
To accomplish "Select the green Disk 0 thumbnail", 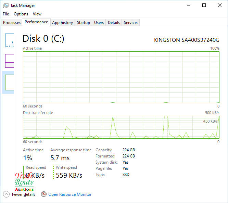I will click(x=9, y=82).
